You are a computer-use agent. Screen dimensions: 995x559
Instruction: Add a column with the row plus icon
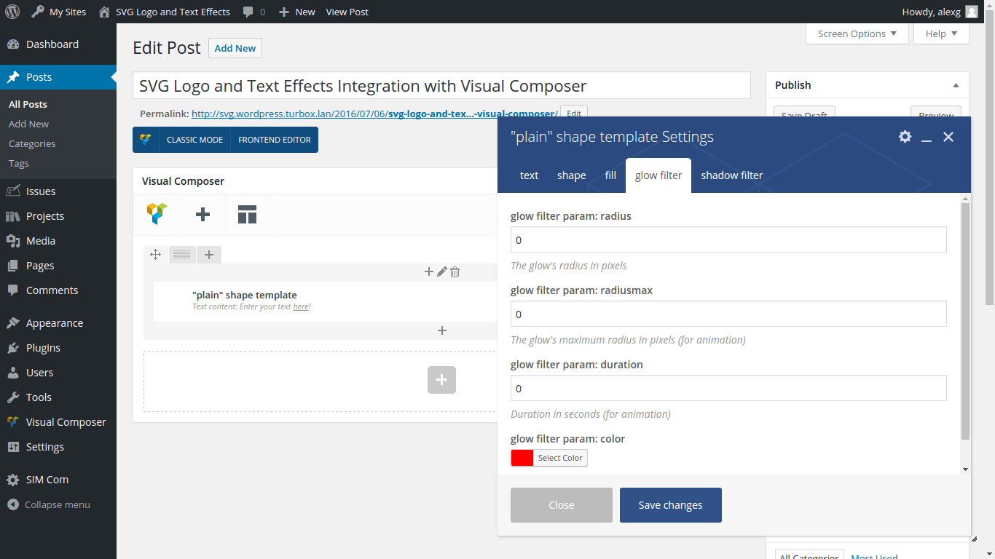pyautogui.click(x=209, y=254)
